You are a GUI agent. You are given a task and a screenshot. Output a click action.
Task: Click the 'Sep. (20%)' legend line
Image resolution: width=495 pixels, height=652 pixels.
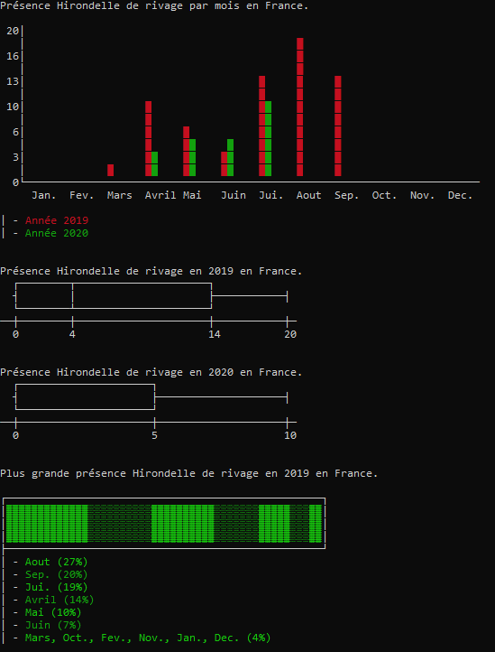coord(57,574)
